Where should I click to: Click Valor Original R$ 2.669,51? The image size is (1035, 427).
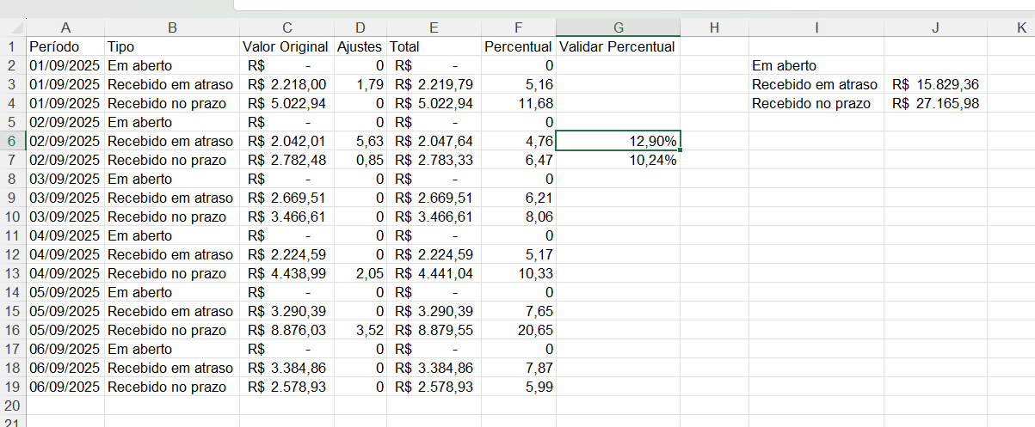[x=286, y=198]
